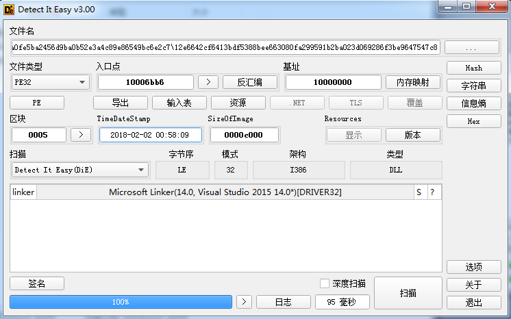Open the Detect It Easy(DiE) scan engine dropdown
The image size is (511, 319).
pos(80,170)
